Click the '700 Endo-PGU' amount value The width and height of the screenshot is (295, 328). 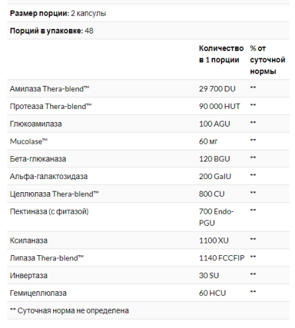tap(216, 217)
